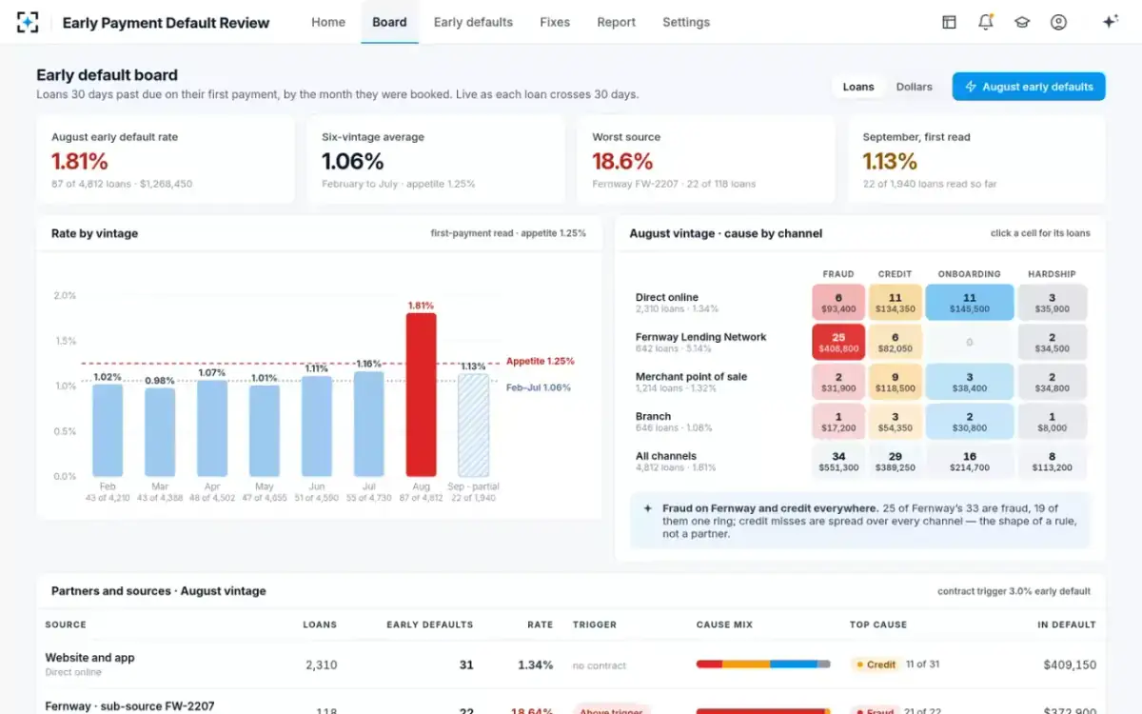
Task: Select the Board tab
Action: coord(389,22)
